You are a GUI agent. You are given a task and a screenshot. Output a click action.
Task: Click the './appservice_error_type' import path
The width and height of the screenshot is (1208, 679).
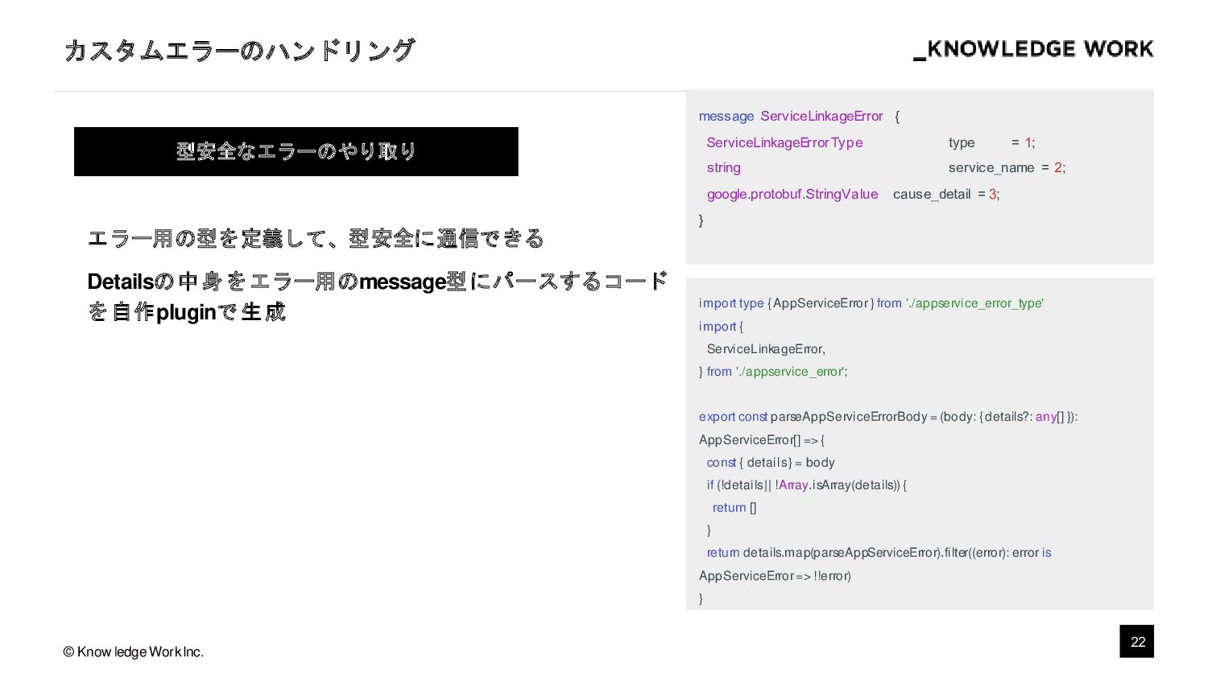[x=974, y=303]
